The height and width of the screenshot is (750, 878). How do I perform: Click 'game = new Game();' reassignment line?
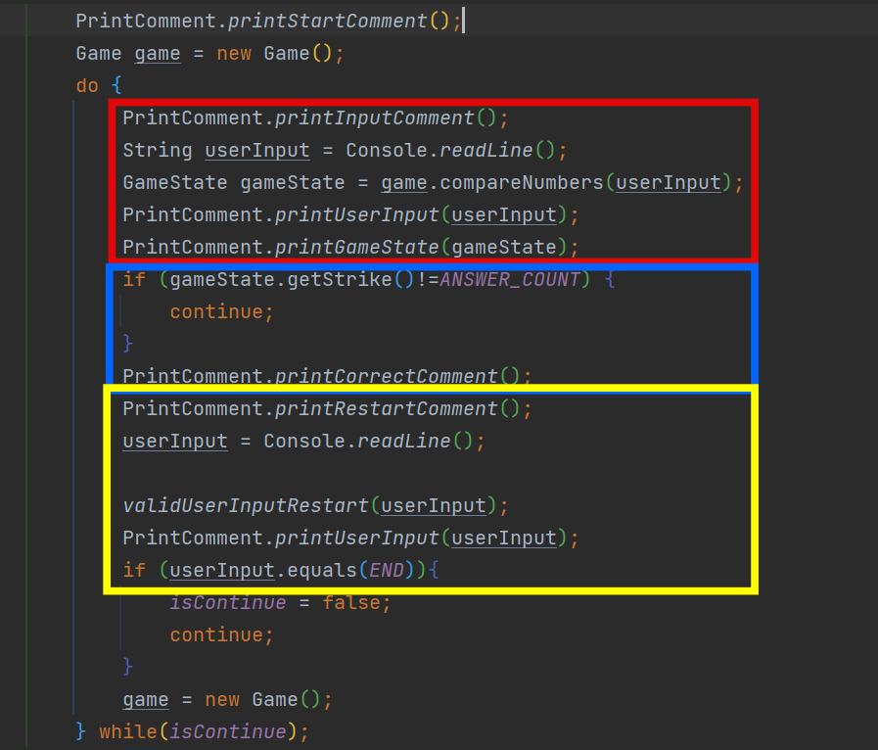[x=227, y=700]
